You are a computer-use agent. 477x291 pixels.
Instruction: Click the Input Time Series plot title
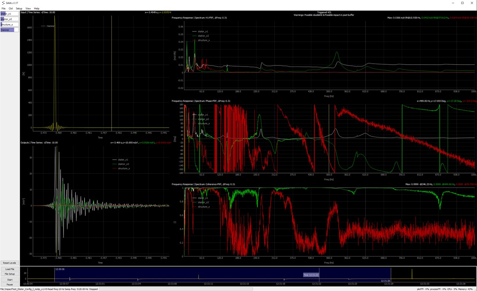click(x=38, y=12)
